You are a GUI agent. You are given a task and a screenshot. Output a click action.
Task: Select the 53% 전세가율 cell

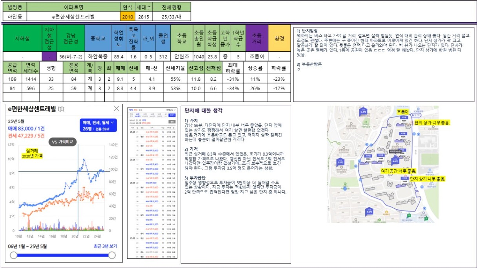point(175,88)
